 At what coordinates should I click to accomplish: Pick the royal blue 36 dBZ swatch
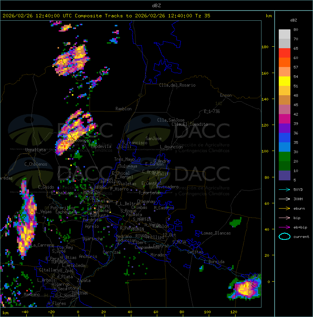tap(284, 138)
